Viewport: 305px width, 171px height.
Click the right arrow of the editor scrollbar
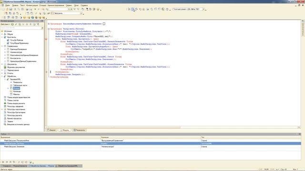point(299,127)
